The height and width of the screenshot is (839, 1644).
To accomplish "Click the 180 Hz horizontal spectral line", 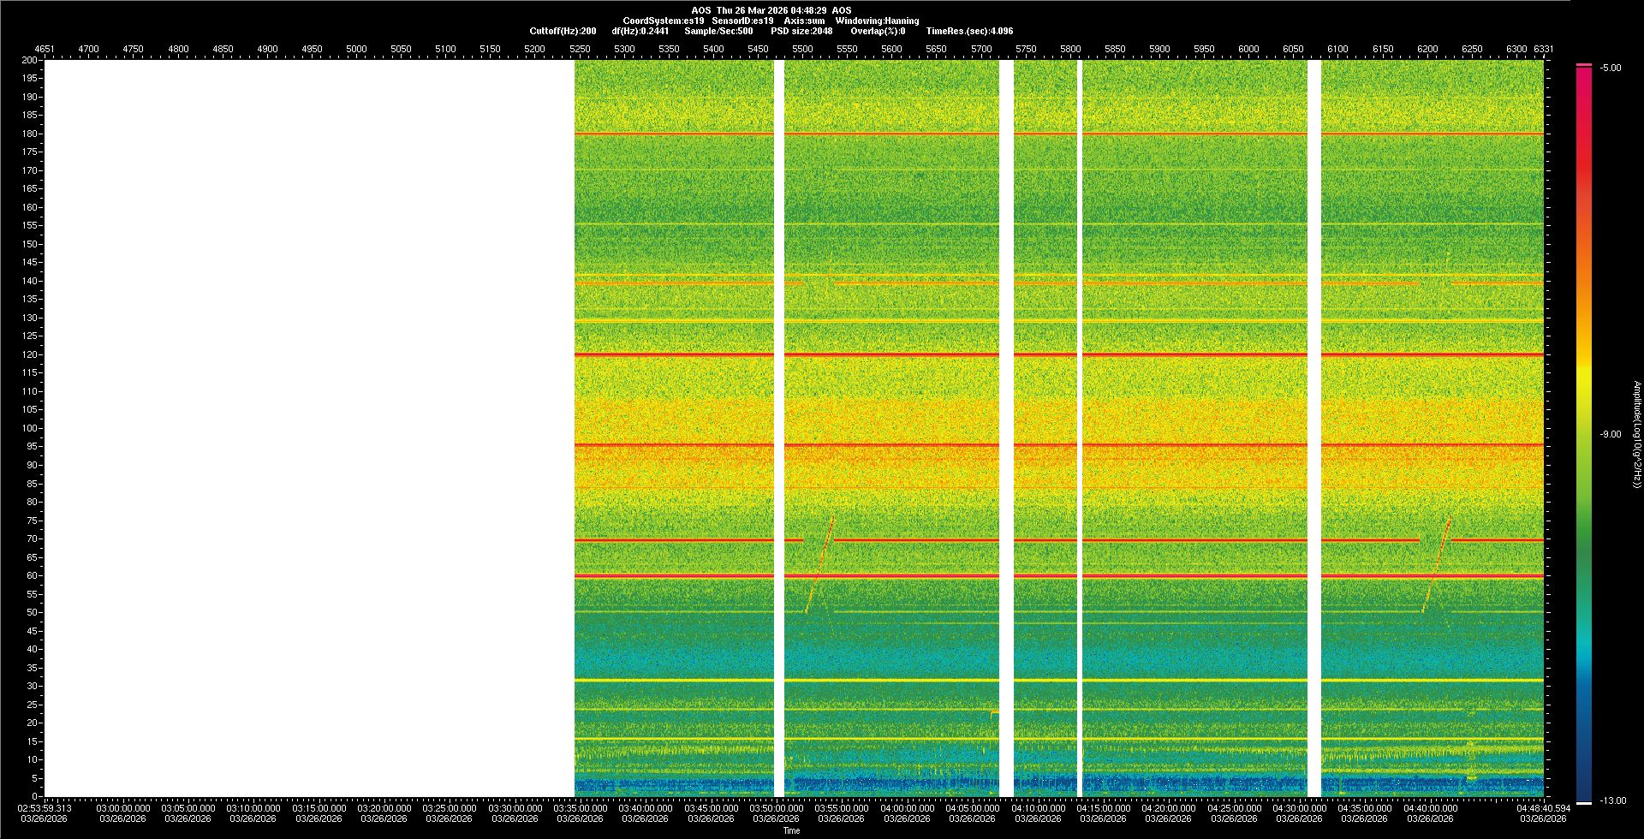I will coord(890,134).
